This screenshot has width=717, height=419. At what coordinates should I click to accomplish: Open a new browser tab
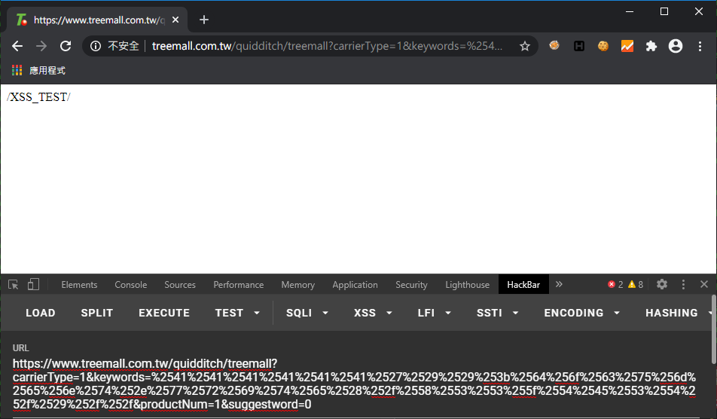(204, 20)
